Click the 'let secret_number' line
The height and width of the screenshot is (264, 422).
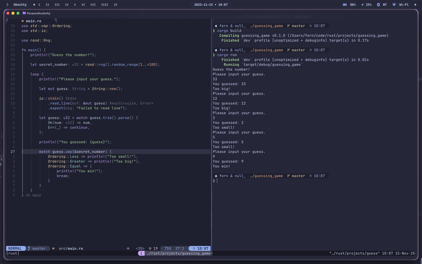tap(95, 65)
